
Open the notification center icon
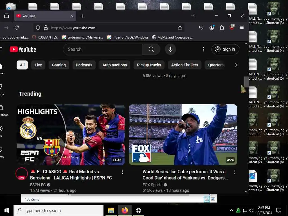pyautogui.click(x=279, y=210)
